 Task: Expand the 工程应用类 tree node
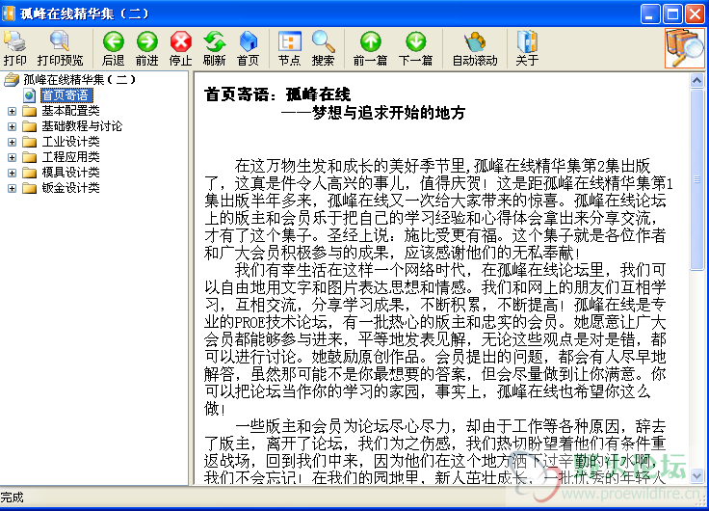(x=12, y=157)
